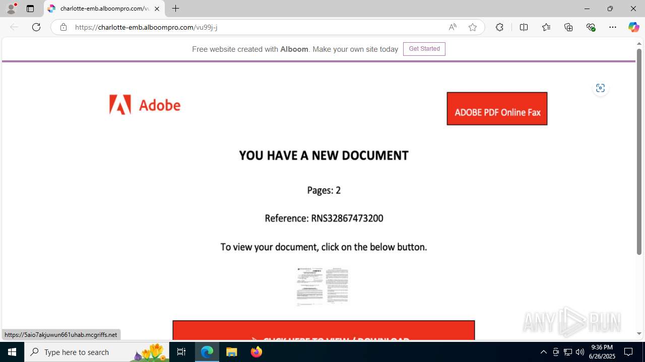
Task: View site information lock icon
Action: (x=63, y=27)
